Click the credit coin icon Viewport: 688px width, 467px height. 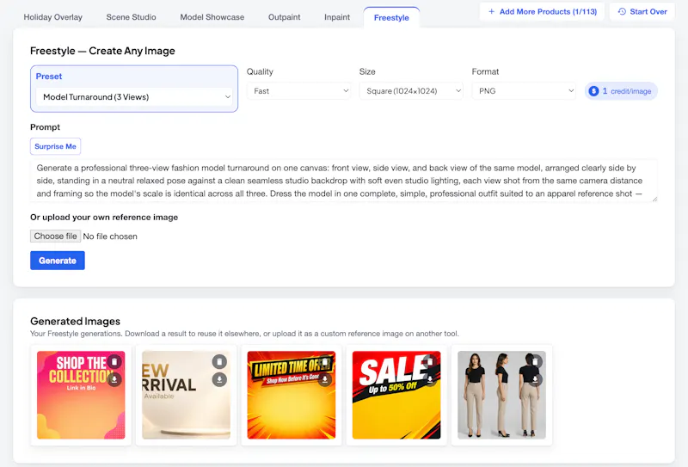pos(593,91)
